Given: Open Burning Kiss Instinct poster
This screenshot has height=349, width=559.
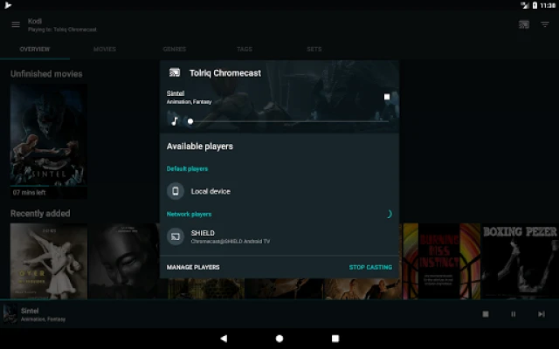Looking at the screenshot, I should [441, 261].
